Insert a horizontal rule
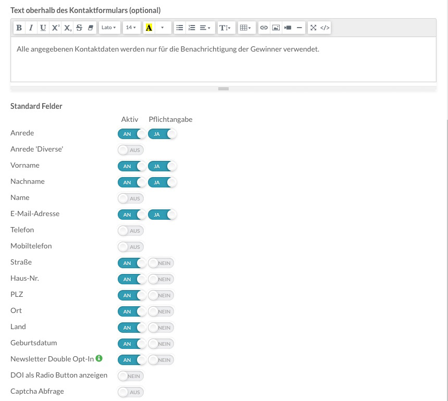 [300, 28]
